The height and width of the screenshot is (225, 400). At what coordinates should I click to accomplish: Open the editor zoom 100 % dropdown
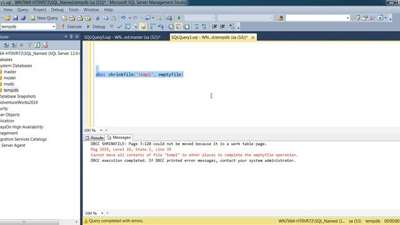(101, 131)
